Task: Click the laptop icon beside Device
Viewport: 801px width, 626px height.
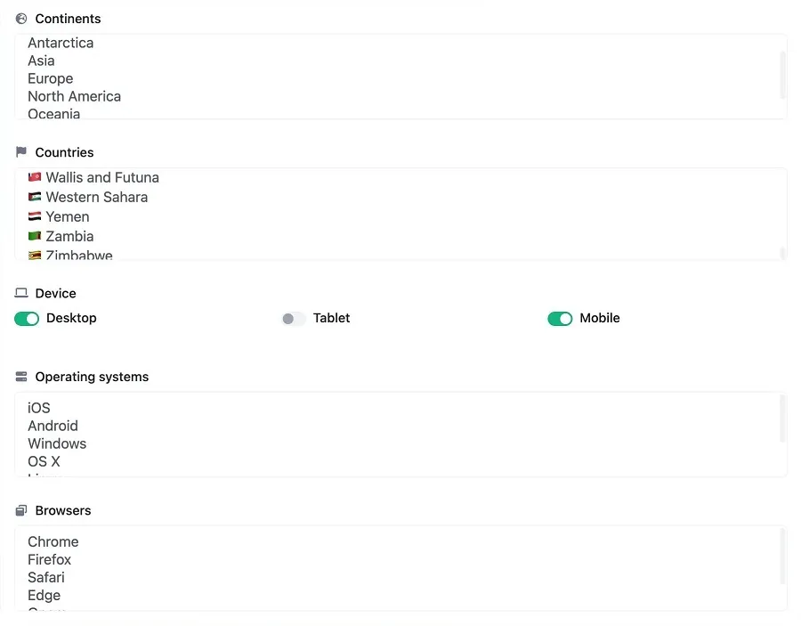Action: point(21,293)
